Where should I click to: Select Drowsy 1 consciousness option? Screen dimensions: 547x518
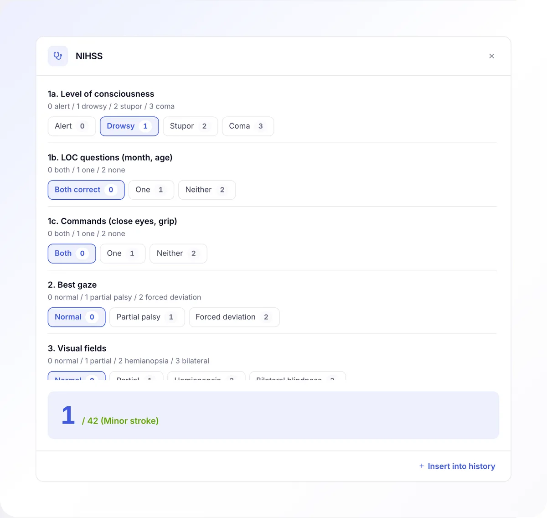(129, 126)
